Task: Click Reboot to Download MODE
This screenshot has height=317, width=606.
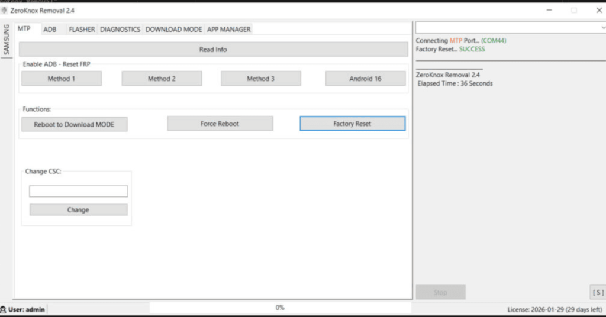Action: (x=74, y=124)
